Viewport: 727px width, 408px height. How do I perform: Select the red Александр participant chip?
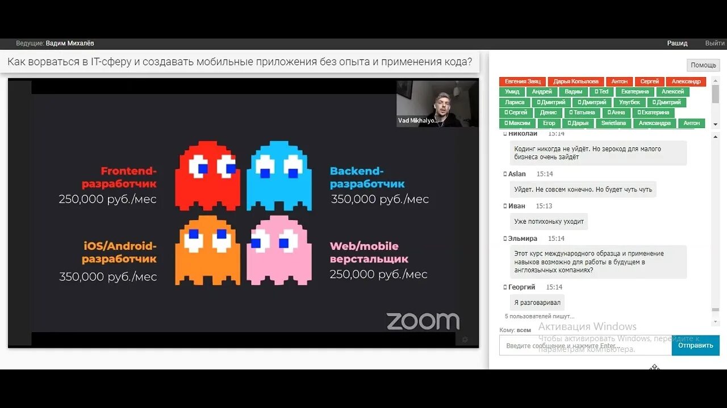(686, 82)
